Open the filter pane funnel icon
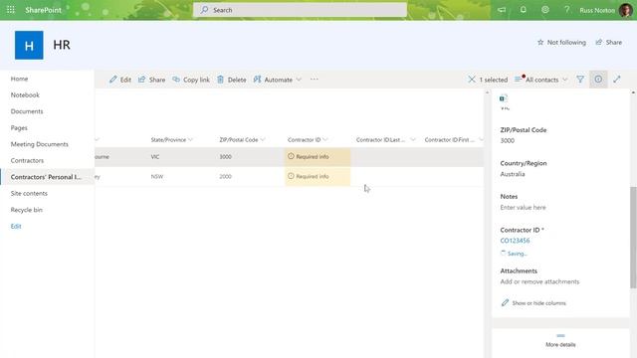The image size is (637, 358). [x=580, y=80]
